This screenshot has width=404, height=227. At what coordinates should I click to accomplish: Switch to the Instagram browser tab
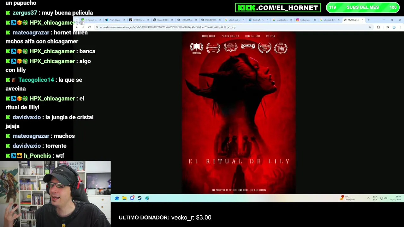(305, 20)
